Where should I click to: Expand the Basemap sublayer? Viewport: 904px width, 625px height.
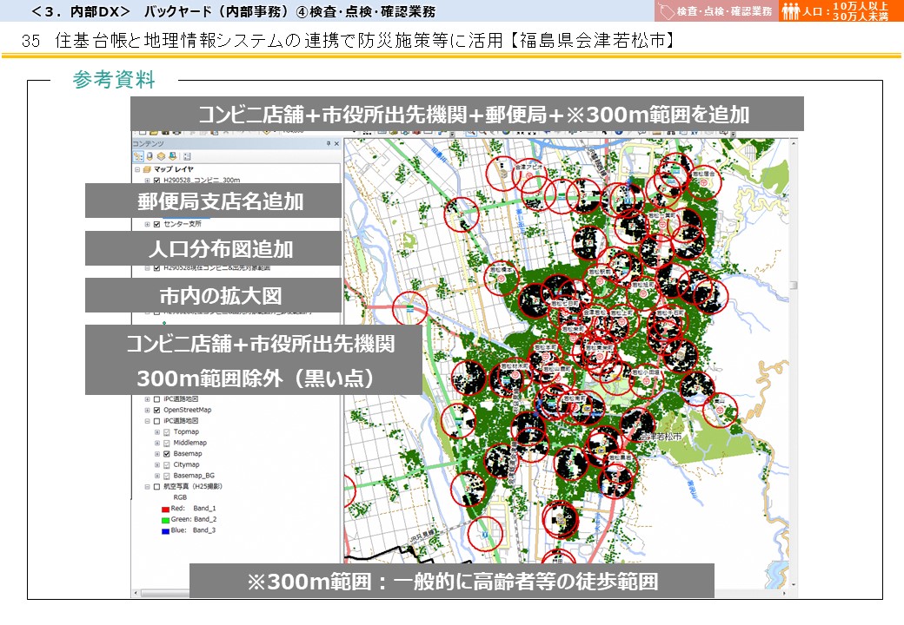coord(156,453)
